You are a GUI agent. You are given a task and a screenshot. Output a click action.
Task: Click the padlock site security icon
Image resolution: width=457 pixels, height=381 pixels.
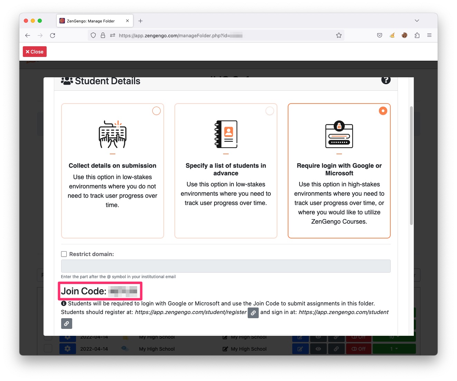pyautogui.click(x=103, y=35)
